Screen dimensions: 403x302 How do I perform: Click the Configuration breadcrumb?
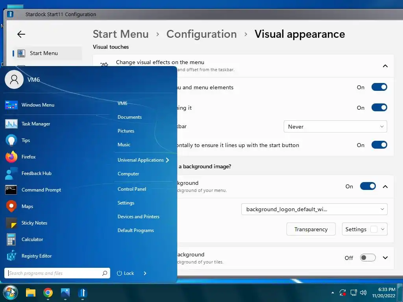pyautogui.click(x=201, y=34)
